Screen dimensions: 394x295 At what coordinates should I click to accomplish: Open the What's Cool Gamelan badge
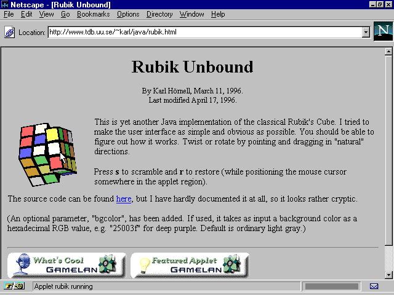coord(66,265)
